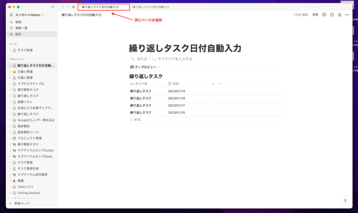Expand the selected 繰り返しタスク日付自動... sidebar chevron
Screen dimensions: 358x213
pos(10,66)
